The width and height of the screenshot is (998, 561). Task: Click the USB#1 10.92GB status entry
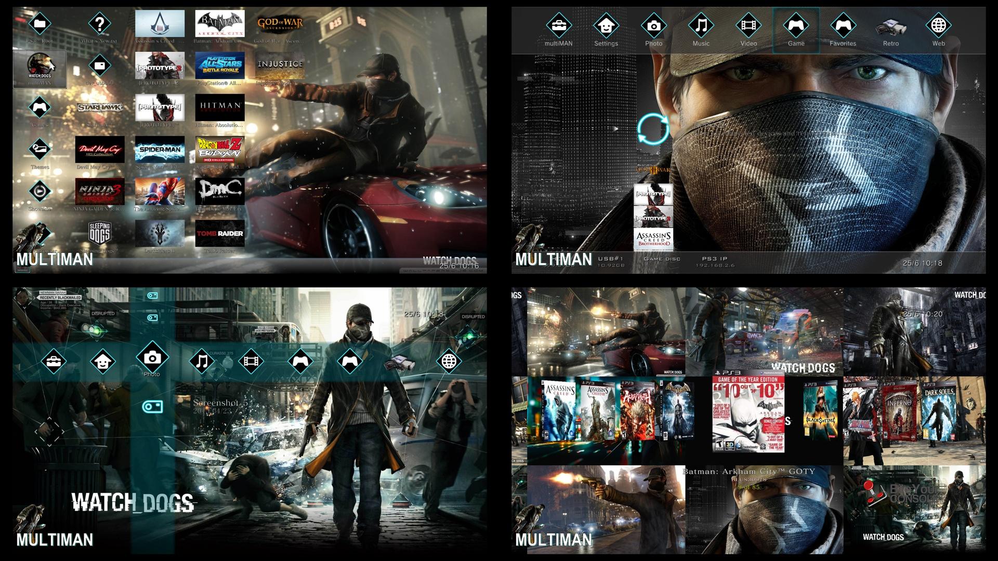click(x=611, y=261)
